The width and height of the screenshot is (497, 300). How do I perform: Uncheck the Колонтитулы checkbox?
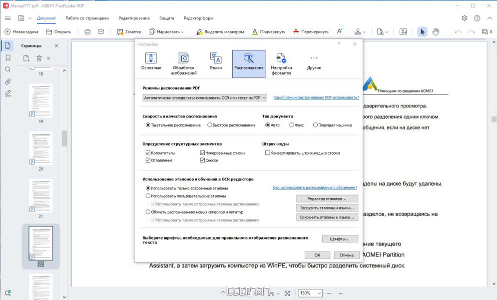pos(148,153)
